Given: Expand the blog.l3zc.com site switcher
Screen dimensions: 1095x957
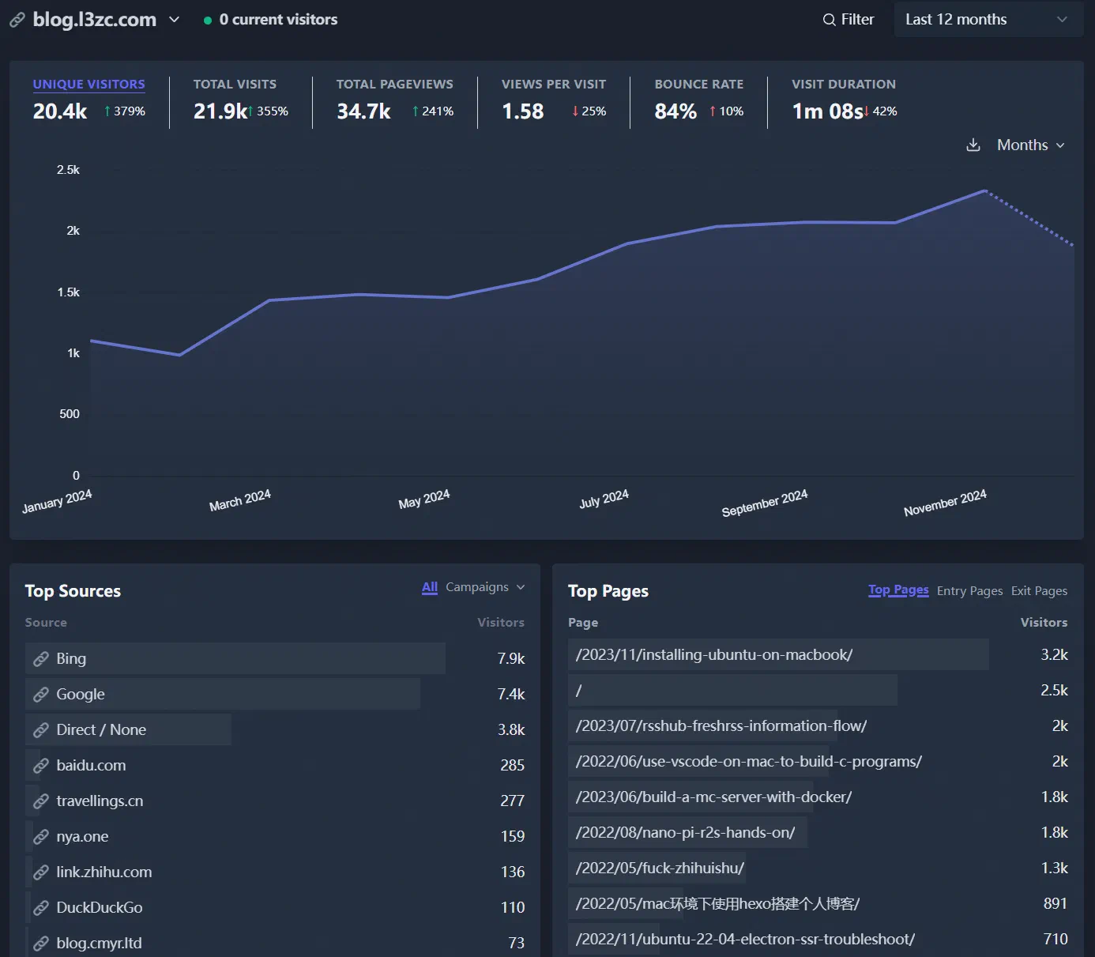Looking at the screenshot, I should tap(175, 20).
